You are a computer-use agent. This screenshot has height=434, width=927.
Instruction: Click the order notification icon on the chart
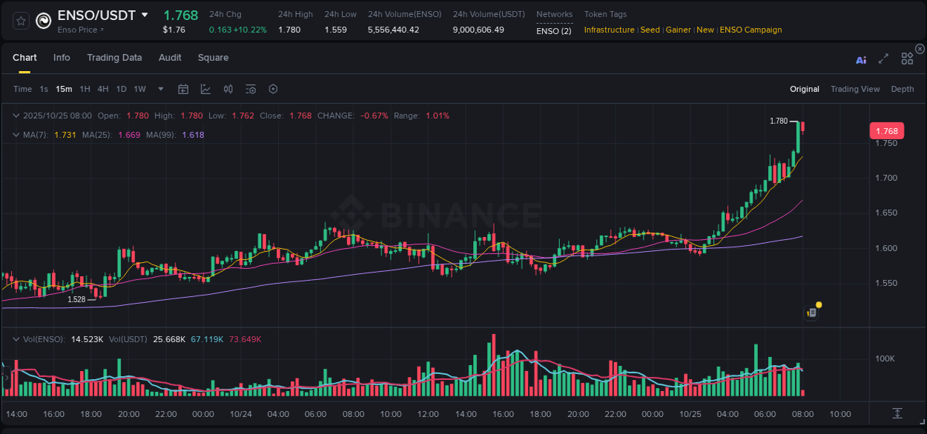click(811, 312)
